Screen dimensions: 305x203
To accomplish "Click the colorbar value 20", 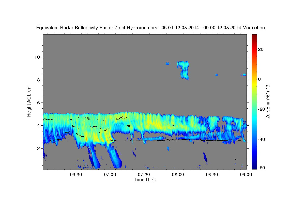I will [261, 49].
